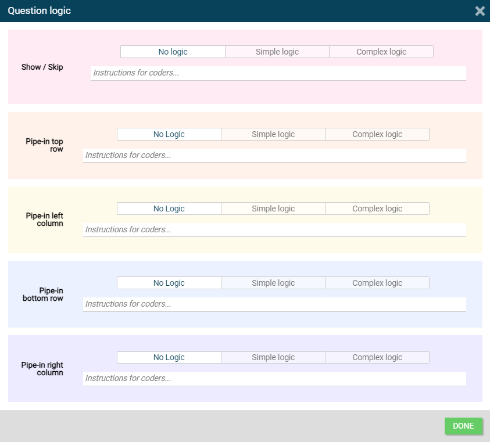Enable Complex logic for Pipe-in left column
The width and height of the screenshot is (490, 442).
(x=377, y=209)
